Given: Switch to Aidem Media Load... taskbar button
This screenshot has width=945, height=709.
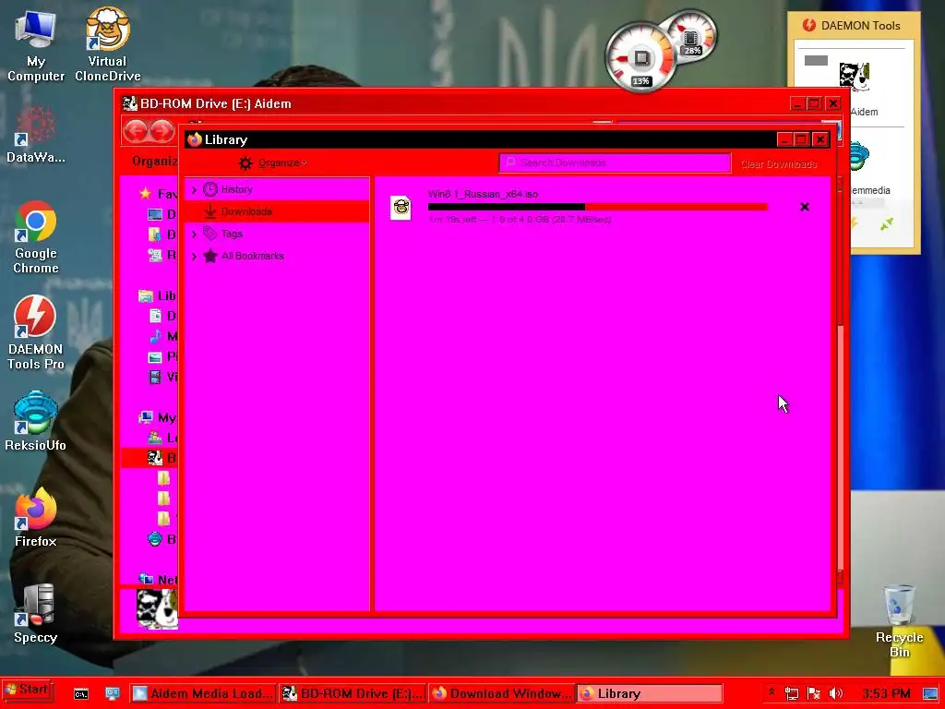Looking at the screenshot, I should (203, 693).
